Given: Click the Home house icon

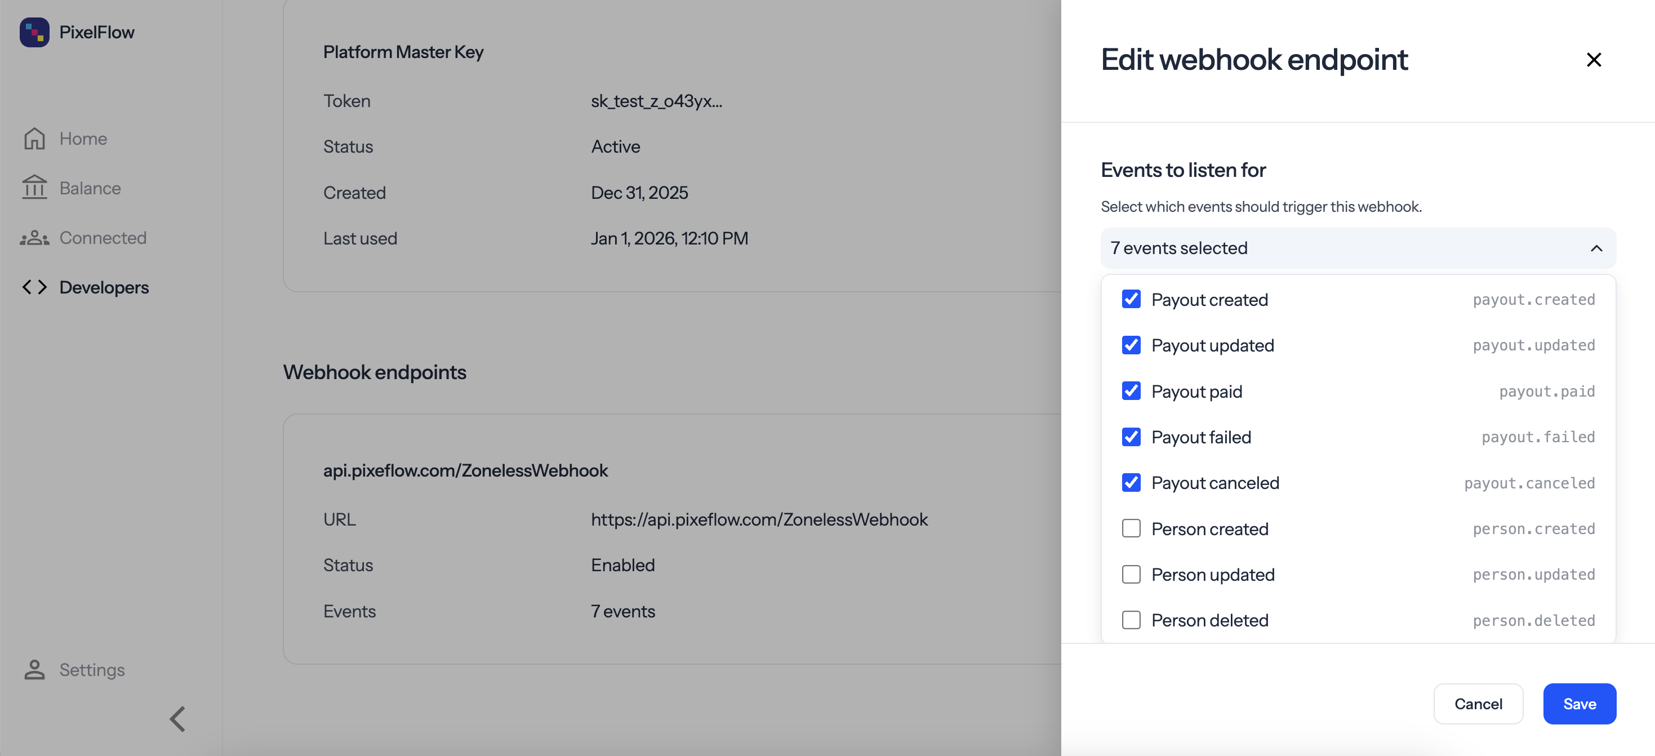Looking at the screenshot, I should click(34, 139).
